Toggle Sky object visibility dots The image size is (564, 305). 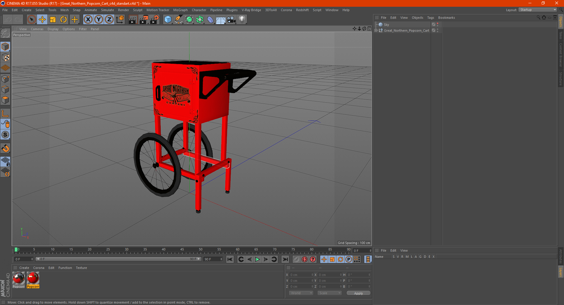coord(438,25)
